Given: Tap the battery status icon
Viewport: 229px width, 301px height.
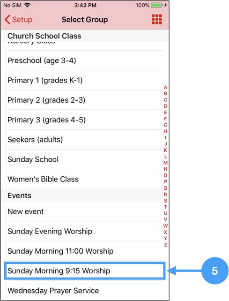Looking at the screenshot, I should 157,5.
